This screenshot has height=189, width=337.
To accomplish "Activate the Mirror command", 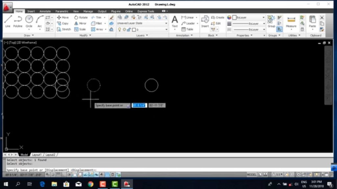I will 80,23.
